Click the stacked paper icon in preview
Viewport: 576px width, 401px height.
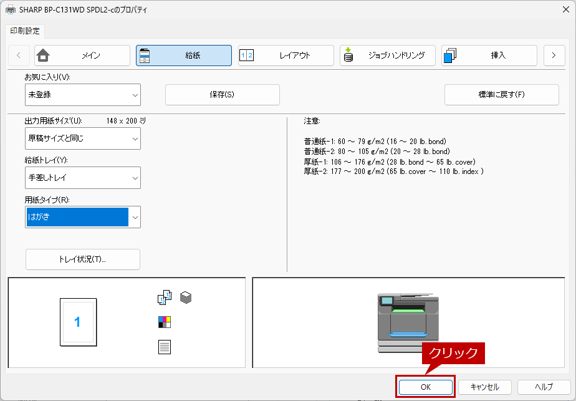click(186, 298)
